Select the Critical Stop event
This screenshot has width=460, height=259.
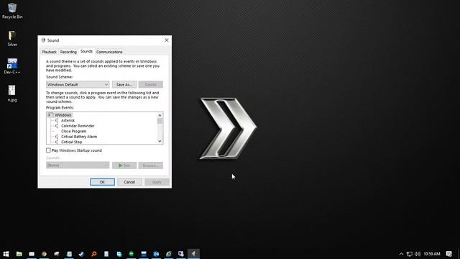(72, 142)
